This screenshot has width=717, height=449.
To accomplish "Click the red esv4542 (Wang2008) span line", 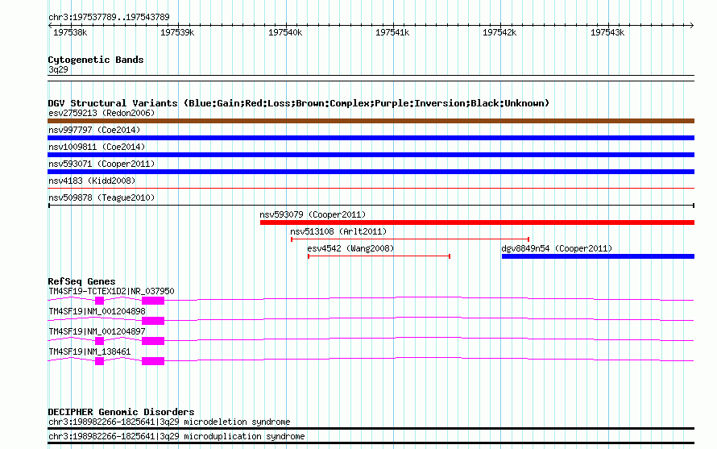I will click(x=379, y=256).
